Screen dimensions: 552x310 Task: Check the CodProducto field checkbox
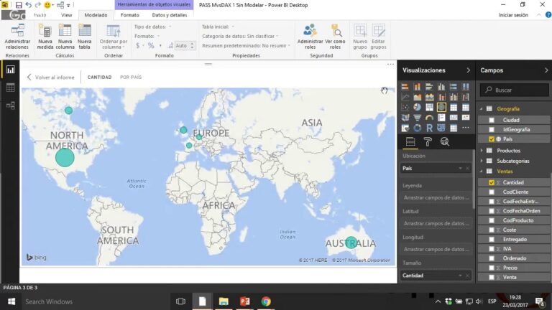[x=492, y=220]
